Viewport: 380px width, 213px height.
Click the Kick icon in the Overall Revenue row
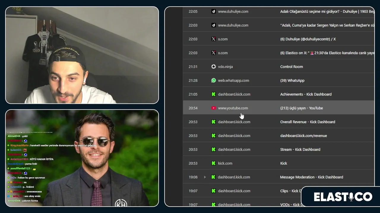213,122
